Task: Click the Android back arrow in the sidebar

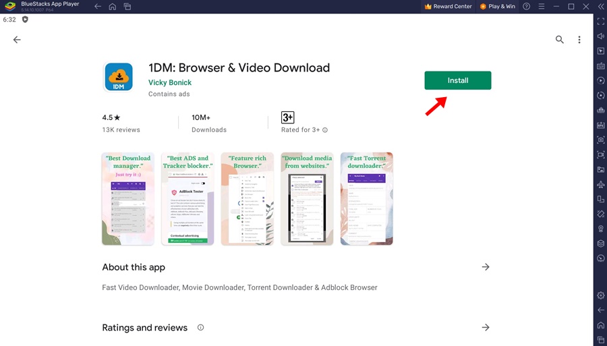Action: pyautogui.click(x=601, y=310)
